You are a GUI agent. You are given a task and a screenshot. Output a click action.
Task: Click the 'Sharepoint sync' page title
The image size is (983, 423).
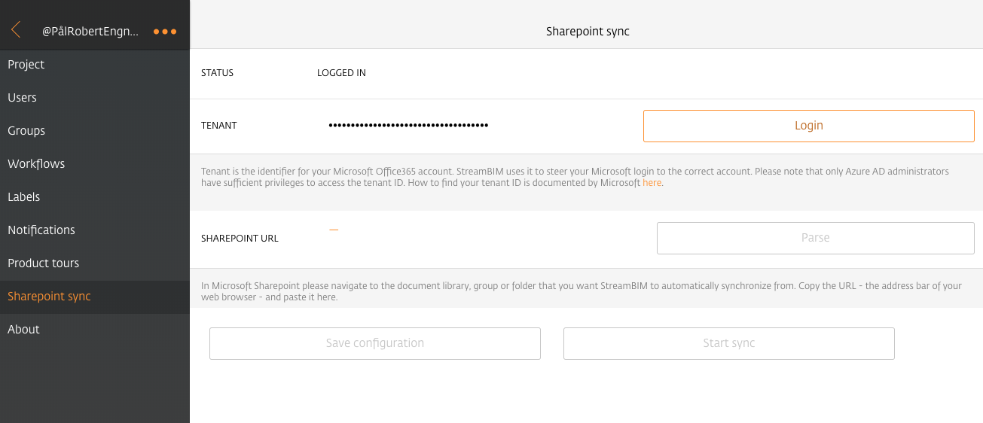(588, 32)
